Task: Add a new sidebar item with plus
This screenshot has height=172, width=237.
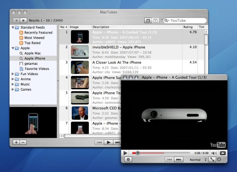Action: coord(16,142)
